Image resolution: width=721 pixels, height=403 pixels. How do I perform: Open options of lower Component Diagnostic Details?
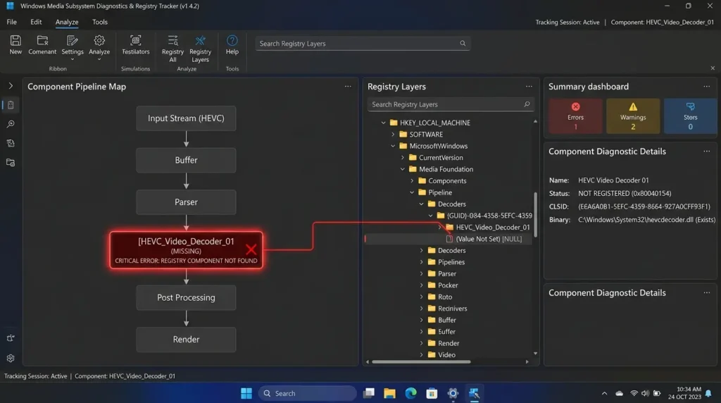(x=707, y=292)
